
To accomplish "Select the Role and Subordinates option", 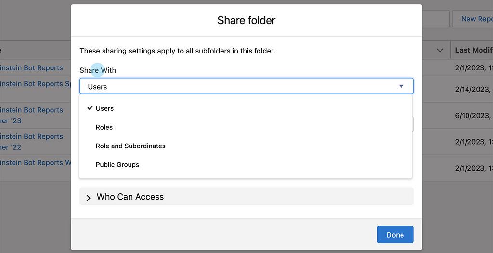I will (130, 146).
